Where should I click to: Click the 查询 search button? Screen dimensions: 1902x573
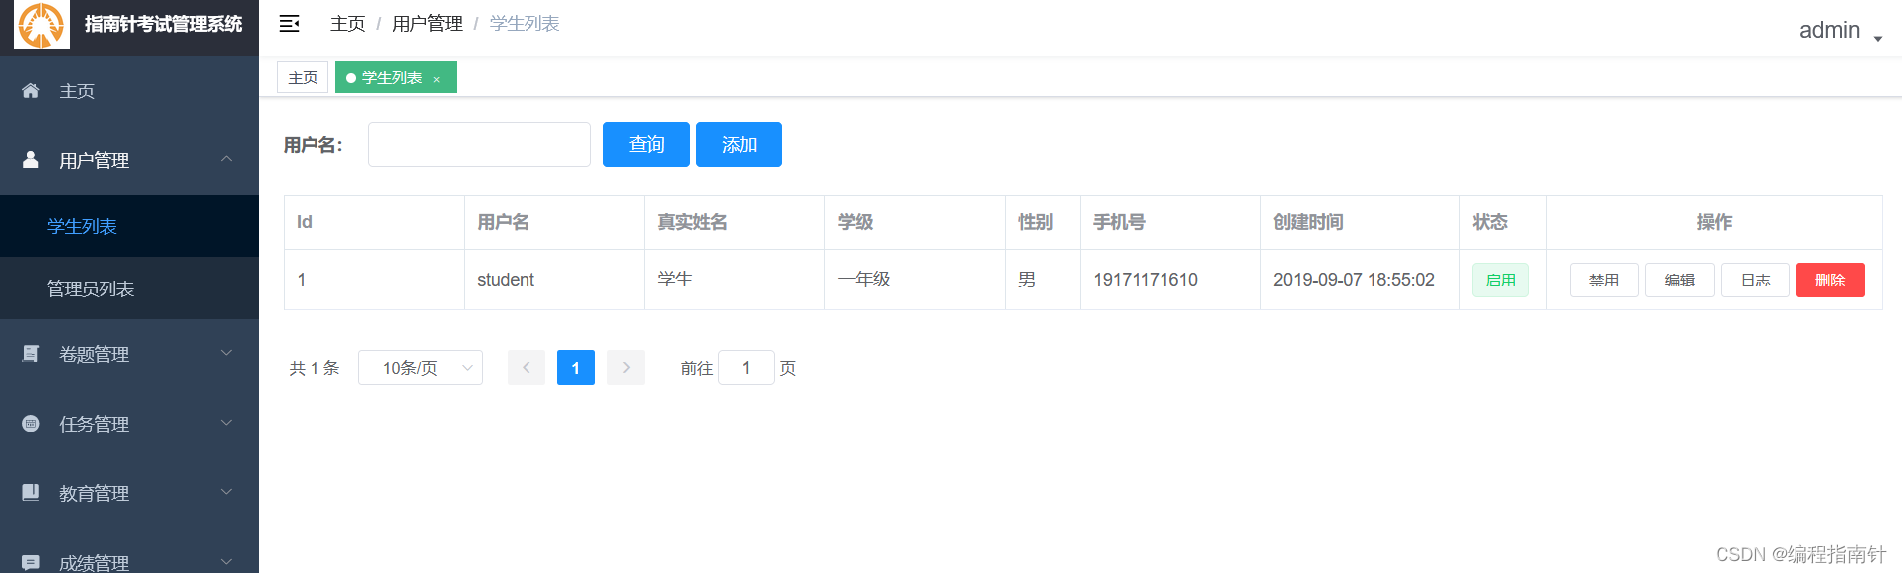646,145
